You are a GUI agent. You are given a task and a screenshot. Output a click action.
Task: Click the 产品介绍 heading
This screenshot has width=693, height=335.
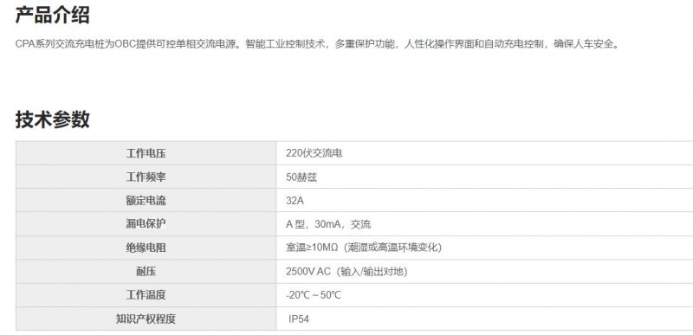point(52,15)
